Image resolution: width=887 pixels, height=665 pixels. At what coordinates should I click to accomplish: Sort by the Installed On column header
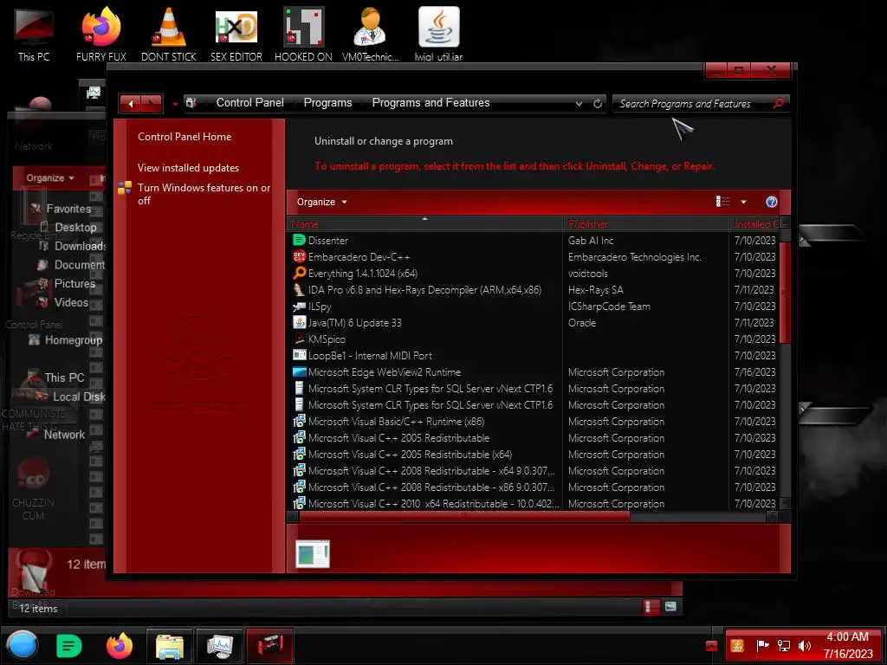click(x=755, y=224)
